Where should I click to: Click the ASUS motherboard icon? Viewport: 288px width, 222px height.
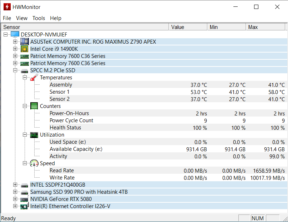24,41
